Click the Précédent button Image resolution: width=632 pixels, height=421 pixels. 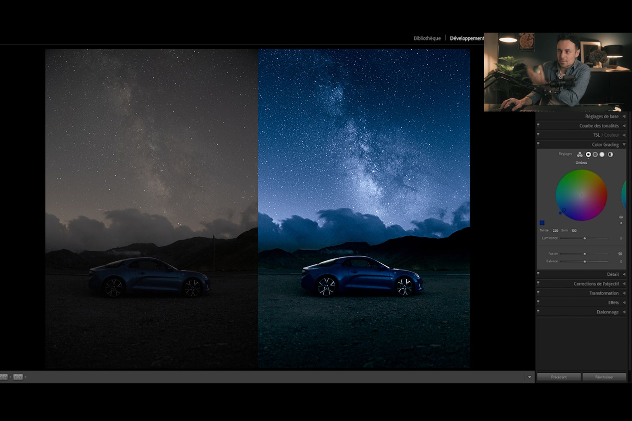559,377
